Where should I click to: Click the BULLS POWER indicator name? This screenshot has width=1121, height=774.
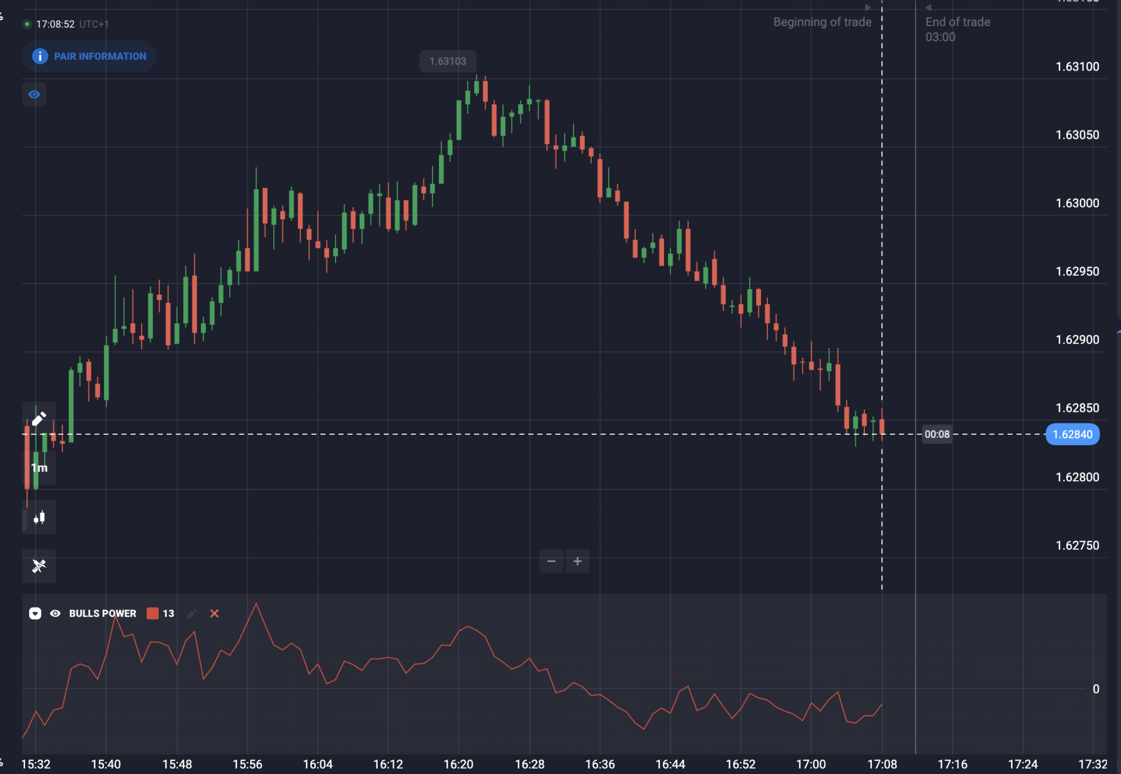(x=102, y=613)
